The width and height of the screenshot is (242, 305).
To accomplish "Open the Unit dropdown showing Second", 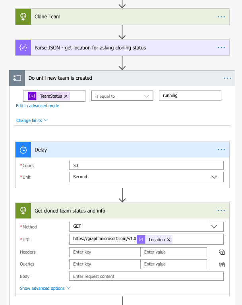I will click(x=146, y=177).
